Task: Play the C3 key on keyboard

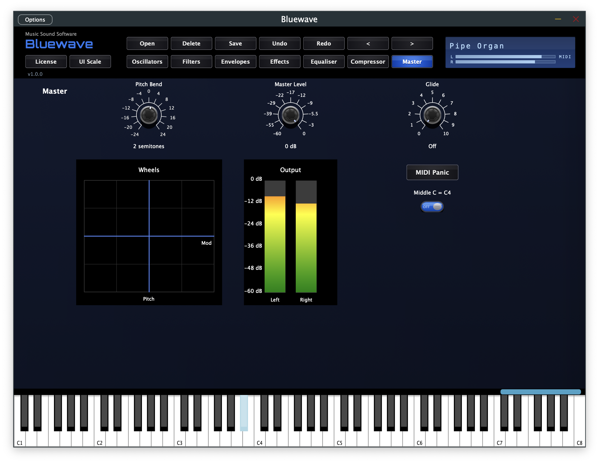Action: (179, 438)
